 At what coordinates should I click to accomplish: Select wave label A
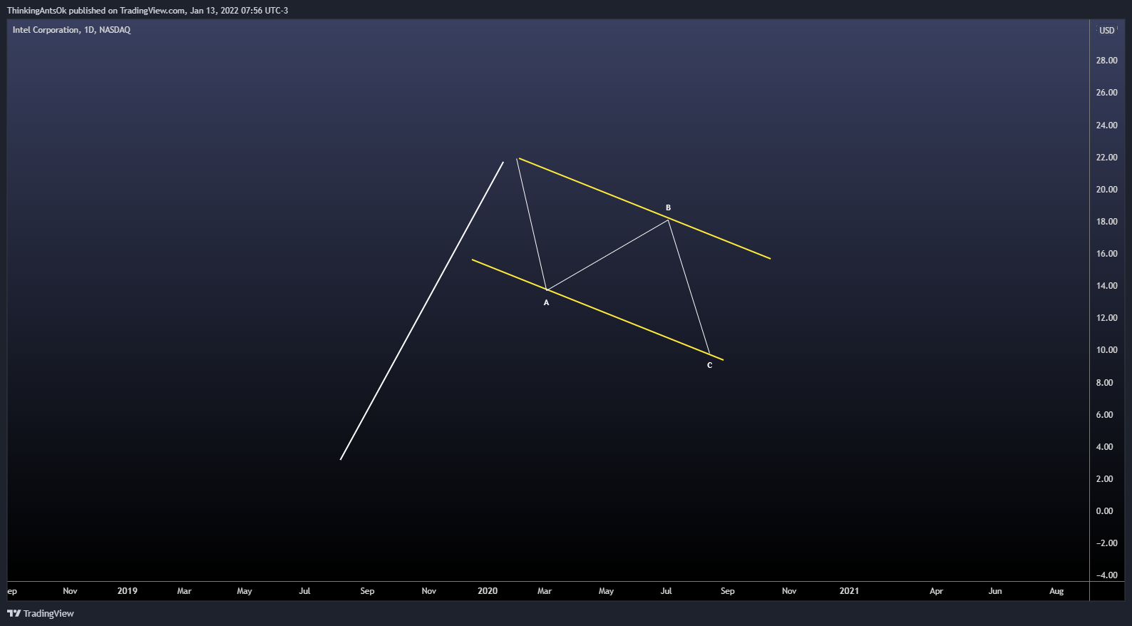547,303
